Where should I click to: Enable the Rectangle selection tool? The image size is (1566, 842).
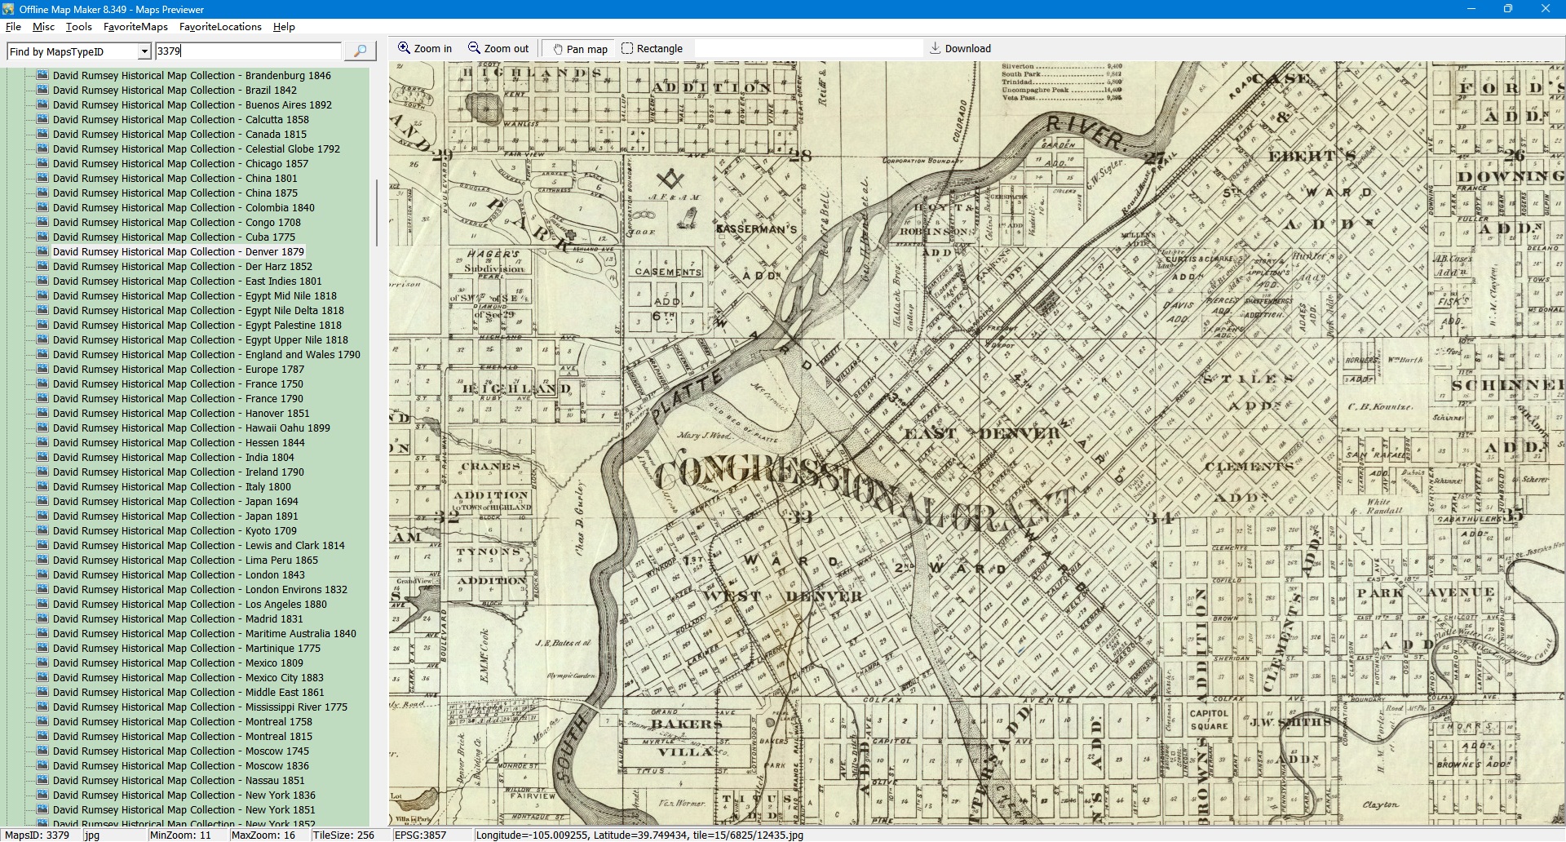point(652,49)
